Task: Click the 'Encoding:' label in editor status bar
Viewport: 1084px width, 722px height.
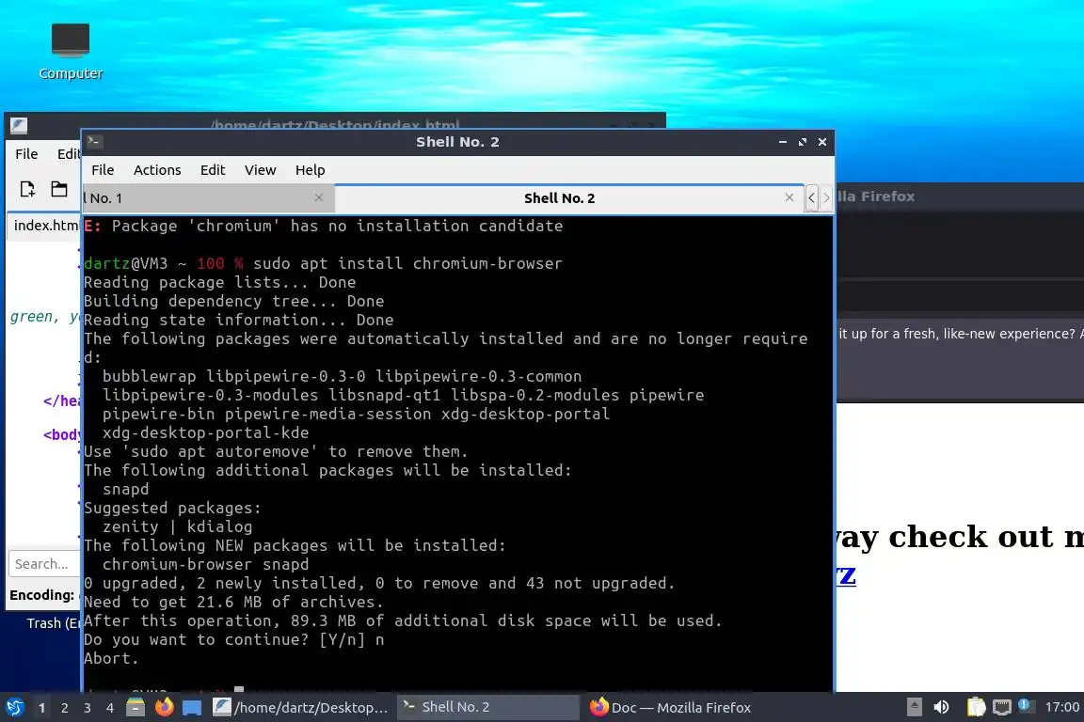Action: 41,595
